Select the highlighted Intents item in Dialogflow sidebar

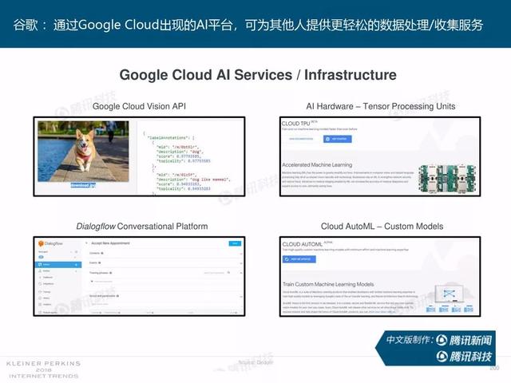[x=58, y=264]
